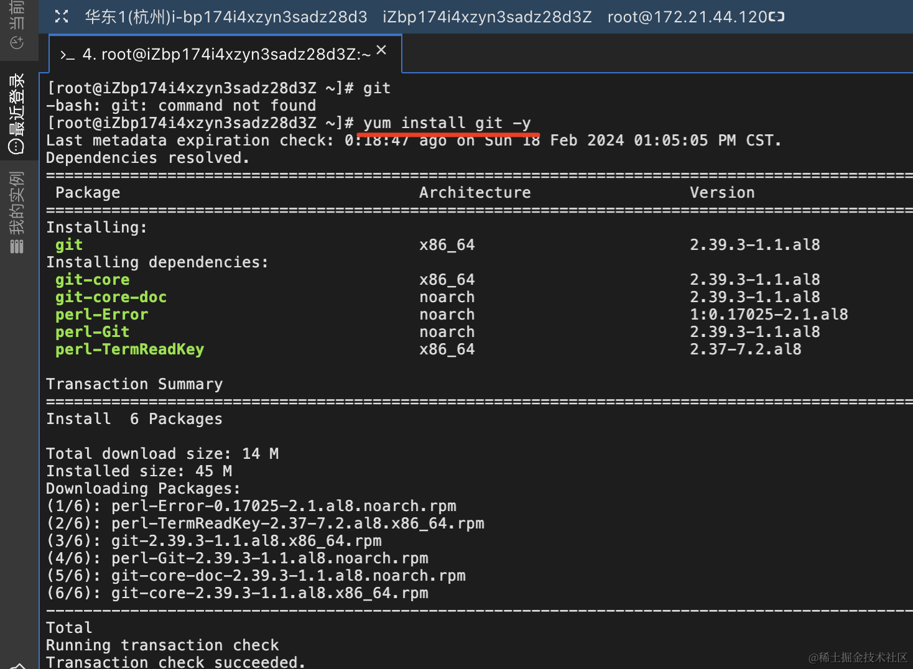913x669 pixels.
Task: Open the 我的实例 sidebar tab
Action: pos(17,211)
